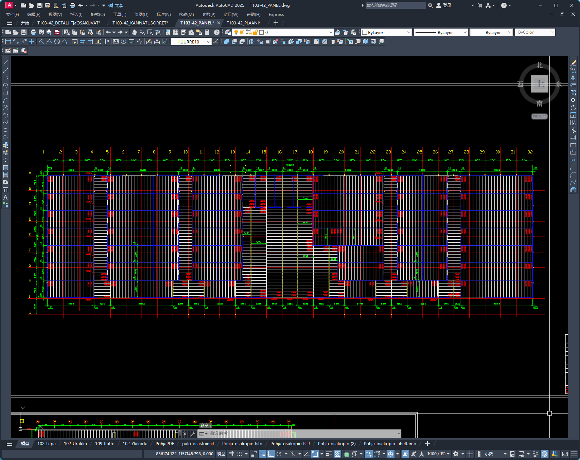Viewport: 580px width, 460px height.
Task: Select the Mirror tool in modify toolbar
Action: (573, 78)
